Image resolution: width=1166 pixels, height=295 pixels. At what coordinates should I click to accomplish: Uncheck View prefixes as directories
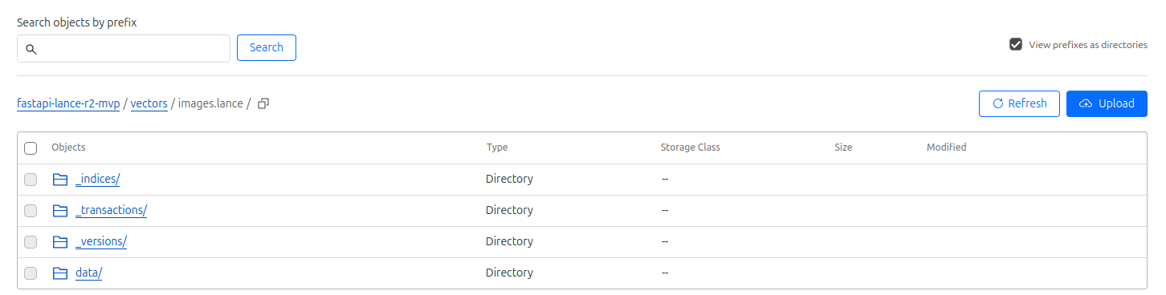tap(1016, 44)
